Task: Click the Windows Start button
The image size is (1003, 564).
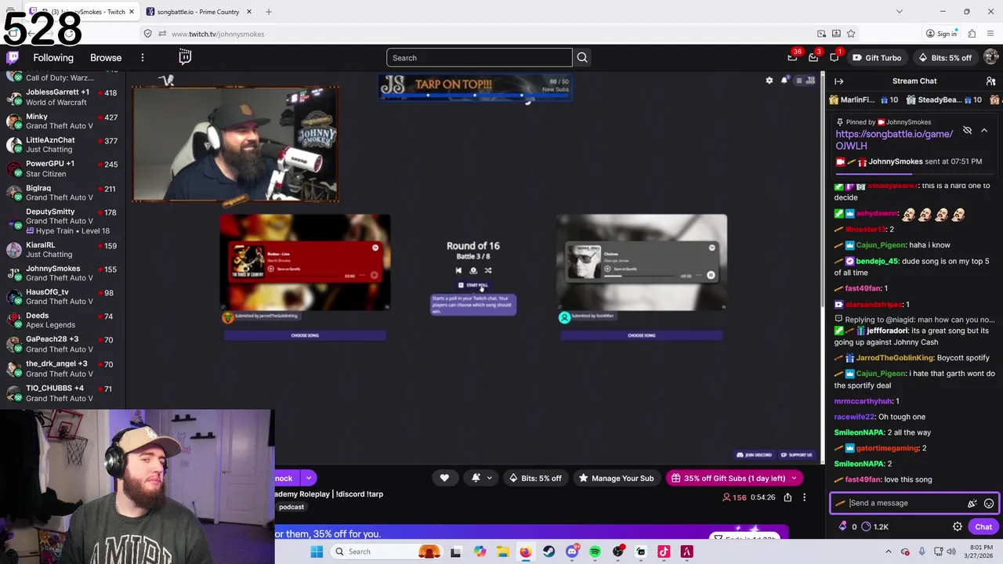Action: click(x=317, y=551)
